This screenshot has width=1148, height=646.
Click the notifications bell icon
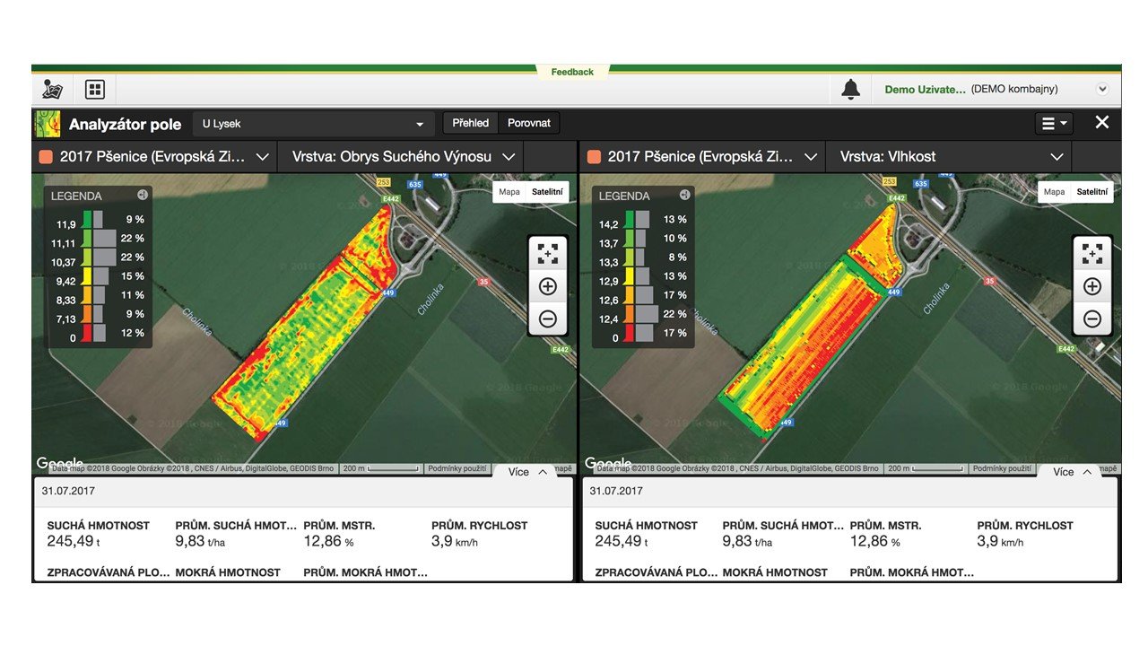tap(850, 90)
